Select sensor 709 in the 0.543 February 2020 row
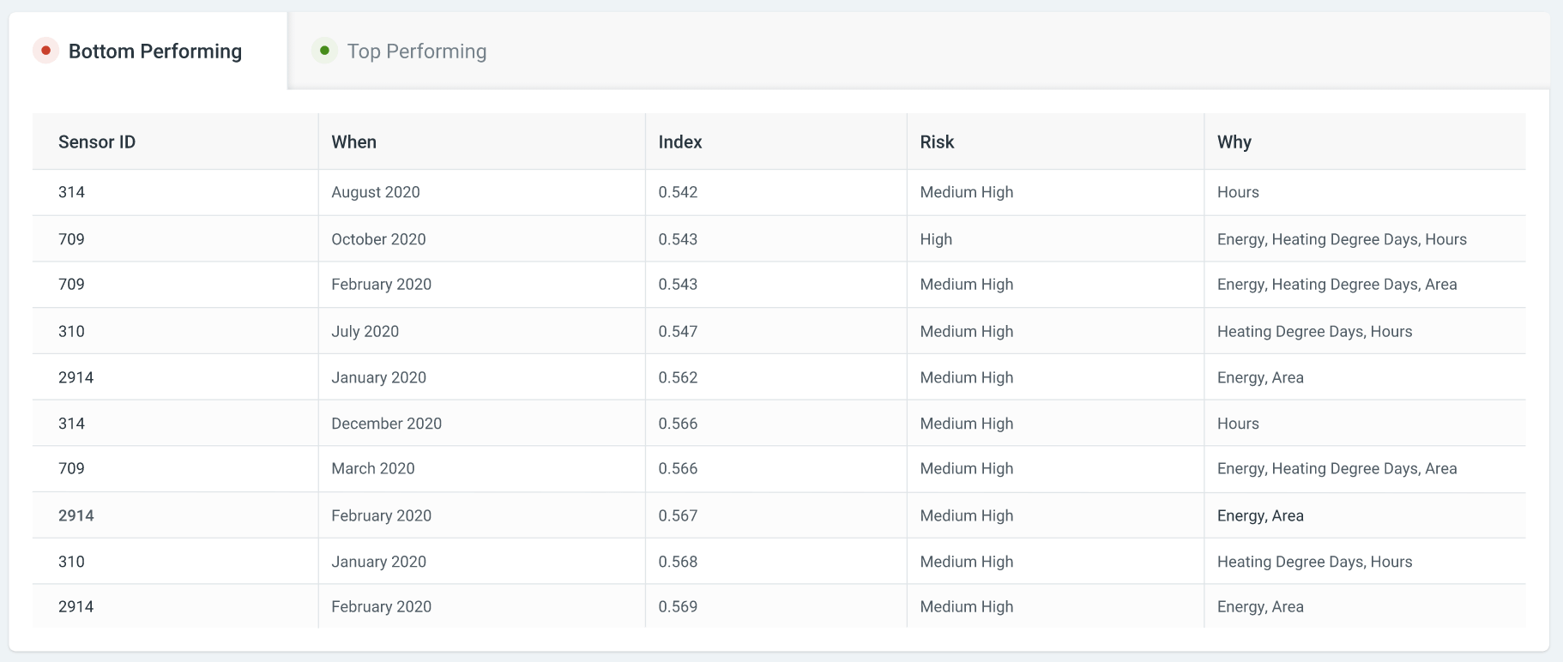The height and width of the screenshot is (662, 1563). 71,285
